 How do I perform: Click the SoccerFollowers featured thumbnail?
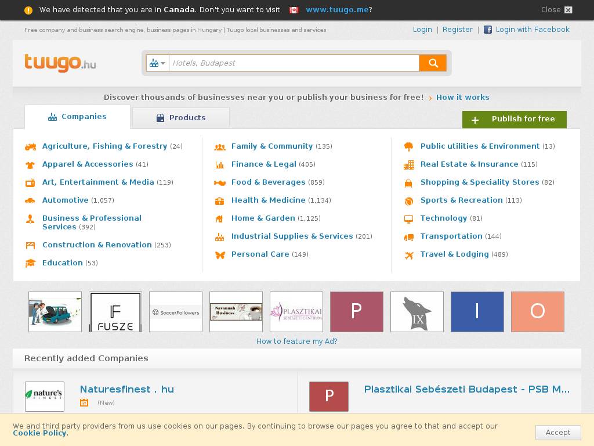click(x=175, y=312)
